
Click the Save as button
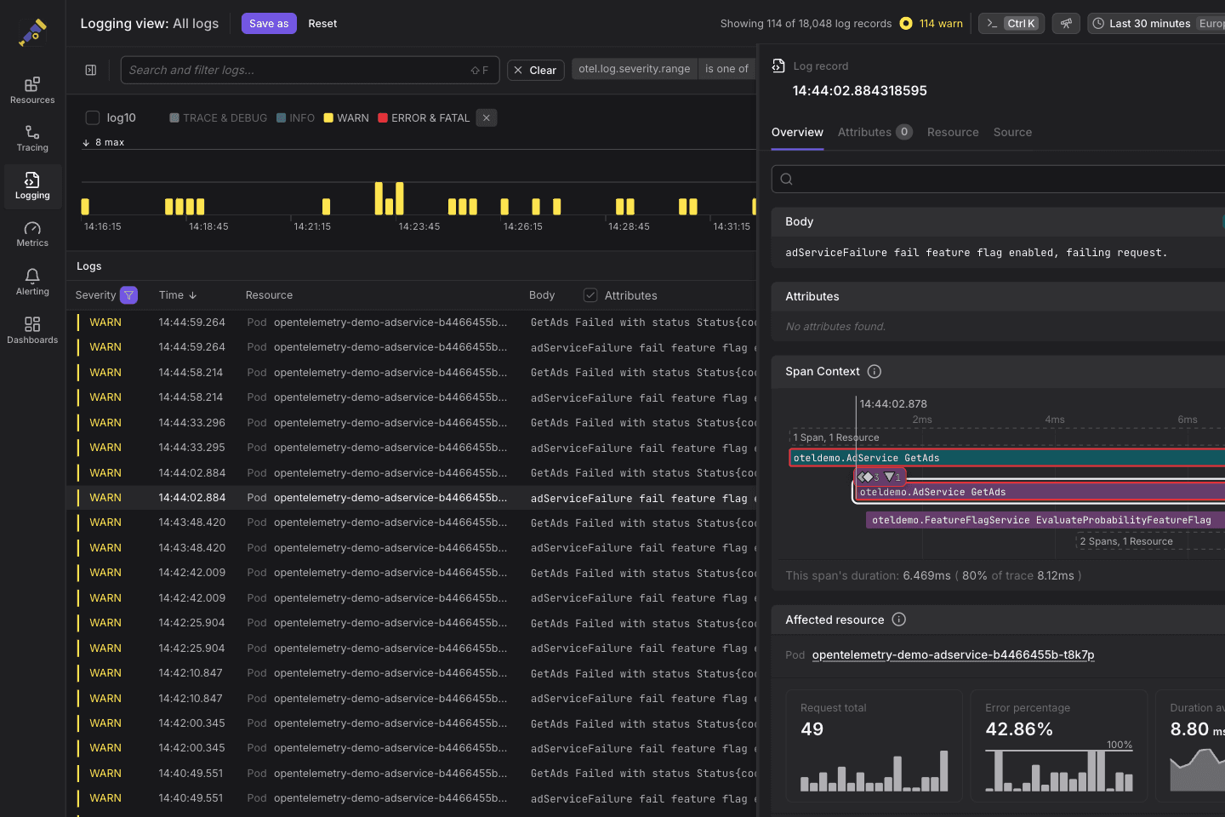click(269, 24)
